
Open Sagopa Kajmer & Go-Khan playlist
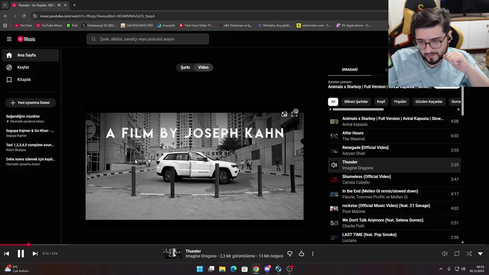click(x=31, y=133)
